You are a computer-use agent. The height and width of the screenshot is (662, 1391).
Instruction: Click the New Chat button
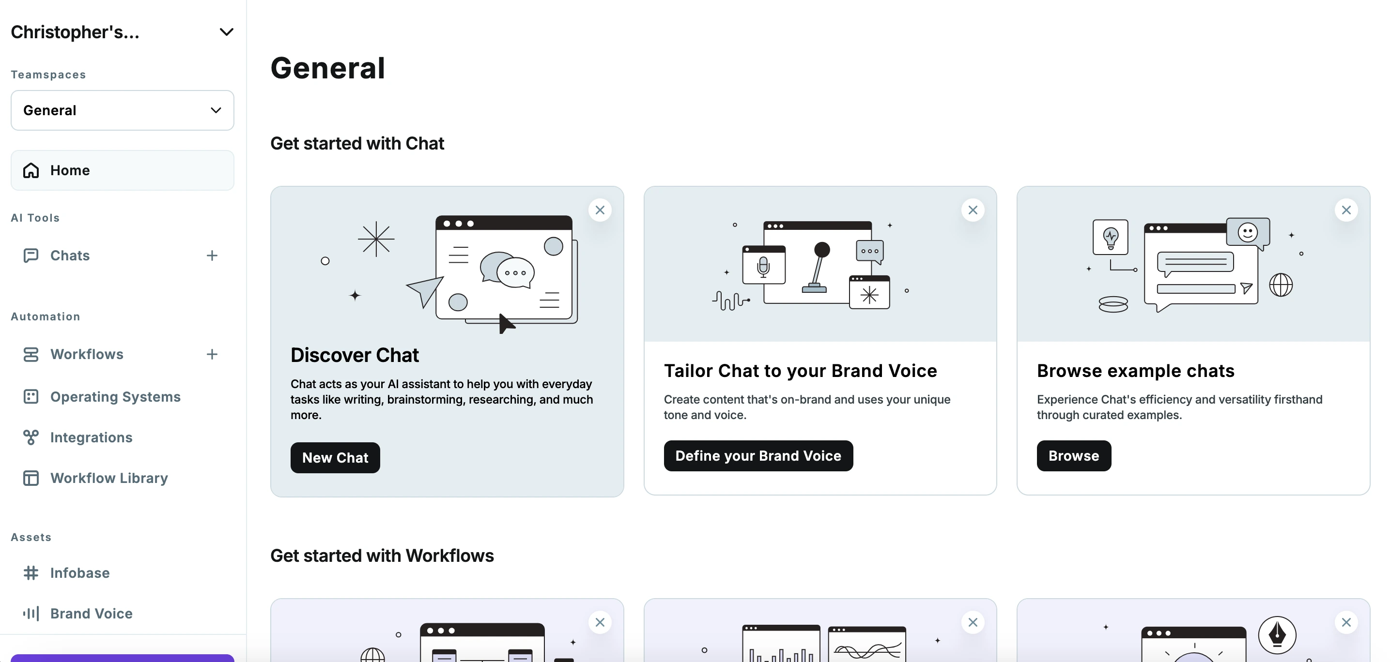tap(335, 457)
